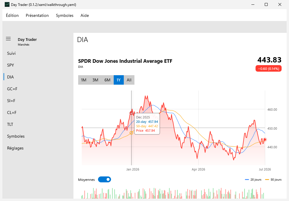Viewport: 289px width, 201px height.
Task: Click the 50 jours legend entry
Action: [x=273, y=180]
